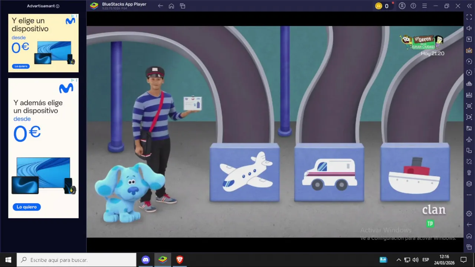Click the location pin icon in sidebar

tap(469, 173)
